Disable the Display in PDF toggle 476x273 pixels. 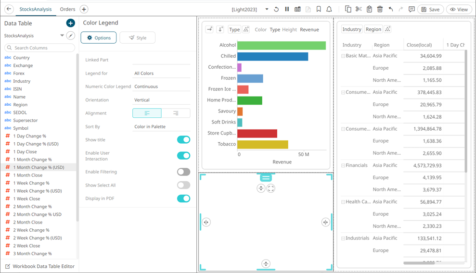tap(183, 199)
